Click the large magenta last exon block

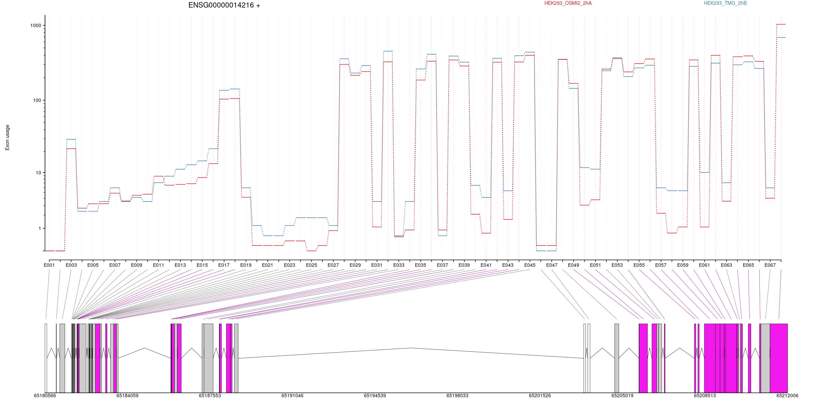[779, 358]
